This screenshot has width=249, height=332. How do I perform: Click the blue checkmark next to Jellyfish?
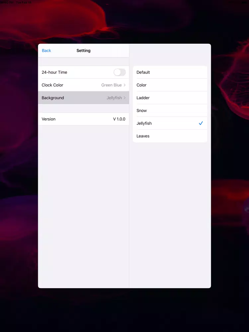pyautogui.click(x=201, y=123)
